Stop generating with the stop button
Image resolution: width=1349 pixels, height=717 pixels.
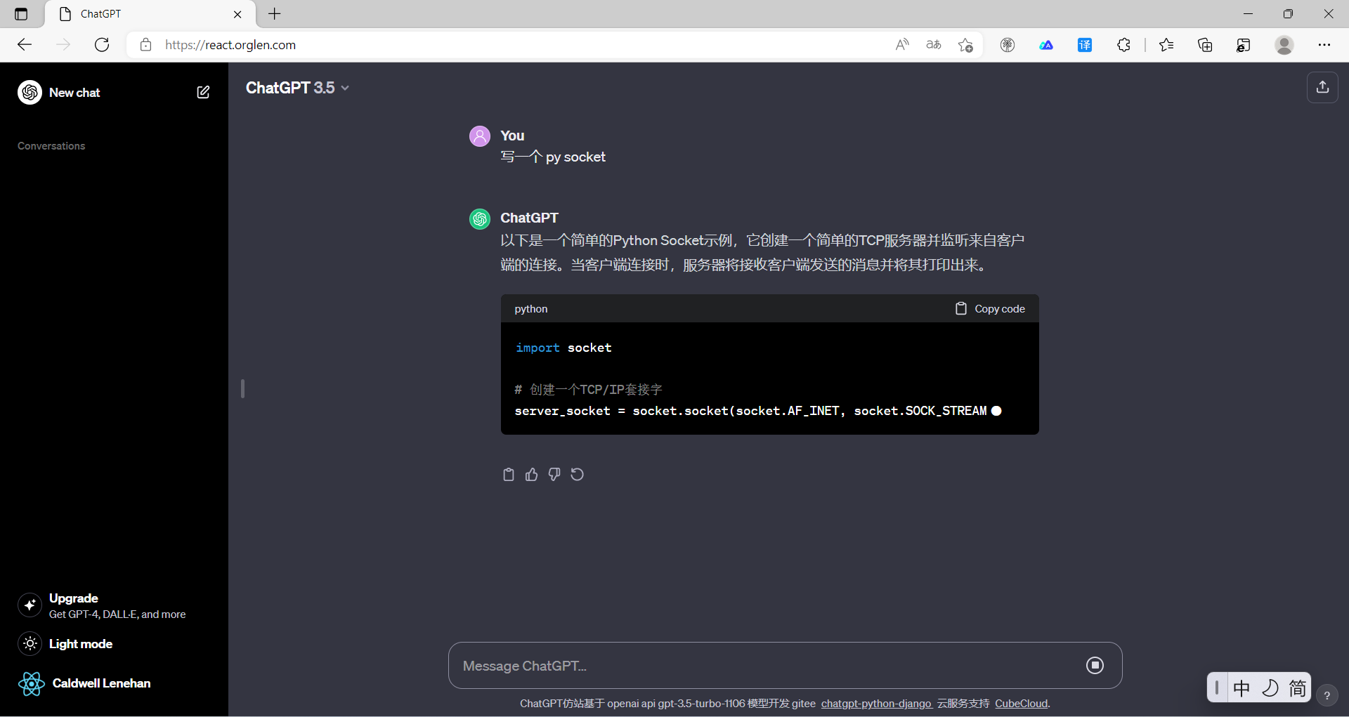tap(1095, 665)
